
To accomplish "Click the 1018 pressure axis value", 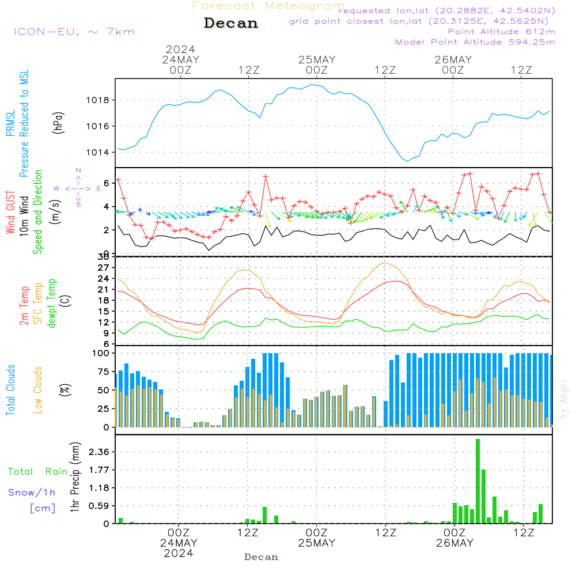I will [98, 100].
